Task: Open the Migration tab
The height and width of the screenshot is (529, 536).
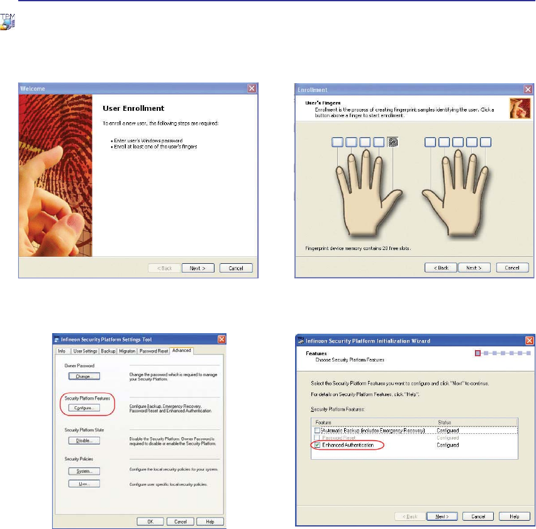Action: [x=127, y=351]
